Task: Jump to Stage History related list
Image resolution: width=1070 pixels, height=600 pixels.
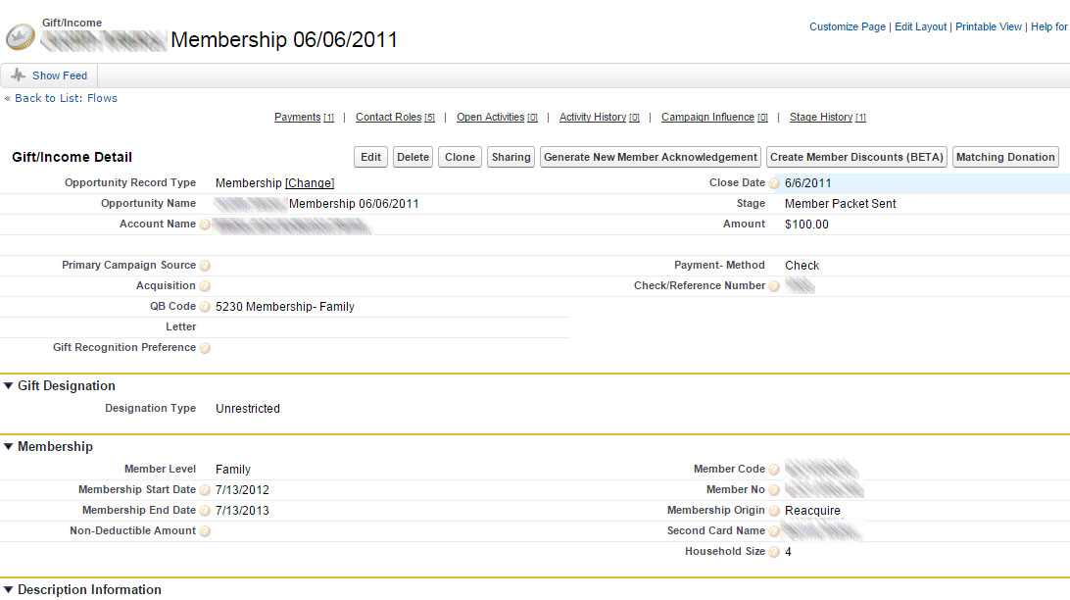Action: 821,118
